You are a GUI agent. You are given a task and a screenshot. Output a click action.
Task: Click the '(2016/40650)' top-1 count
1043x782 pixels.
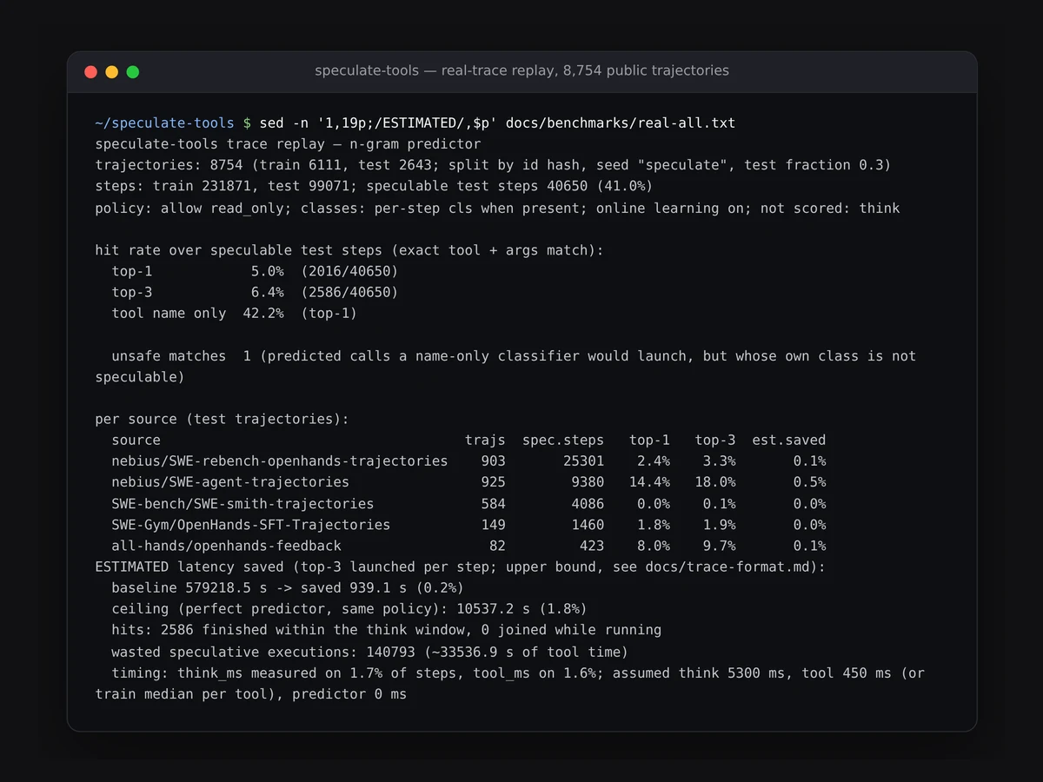(x=349, y=271)
